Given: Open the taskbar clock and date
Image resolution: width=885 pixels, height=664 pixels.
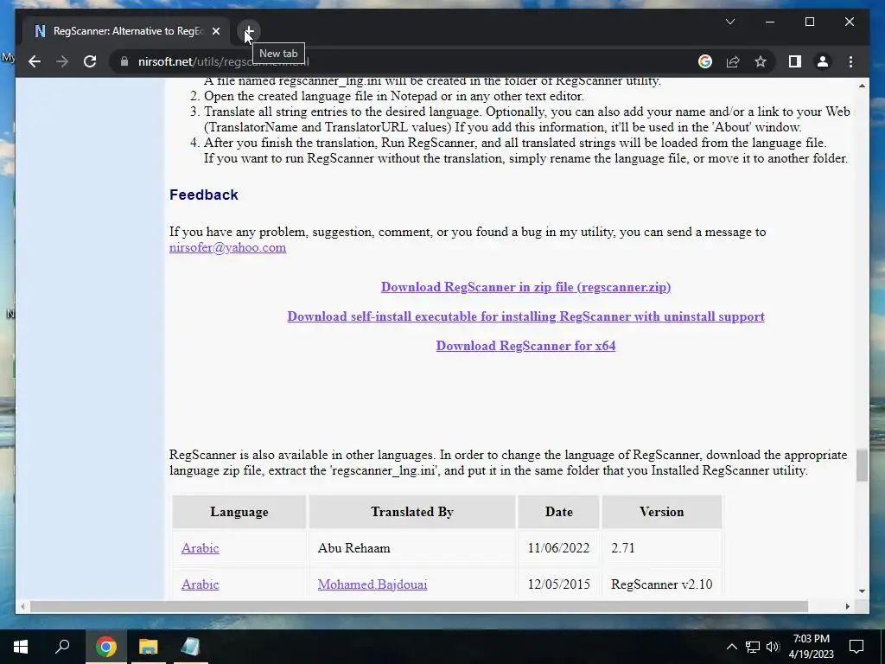Looking at the screenshot, I should (x=811, y=647).
